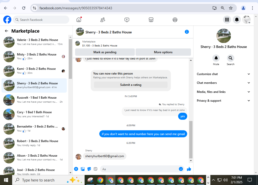Expand Media, files and links section
Screen dimensions: 258x185
[x=223, y=92]
